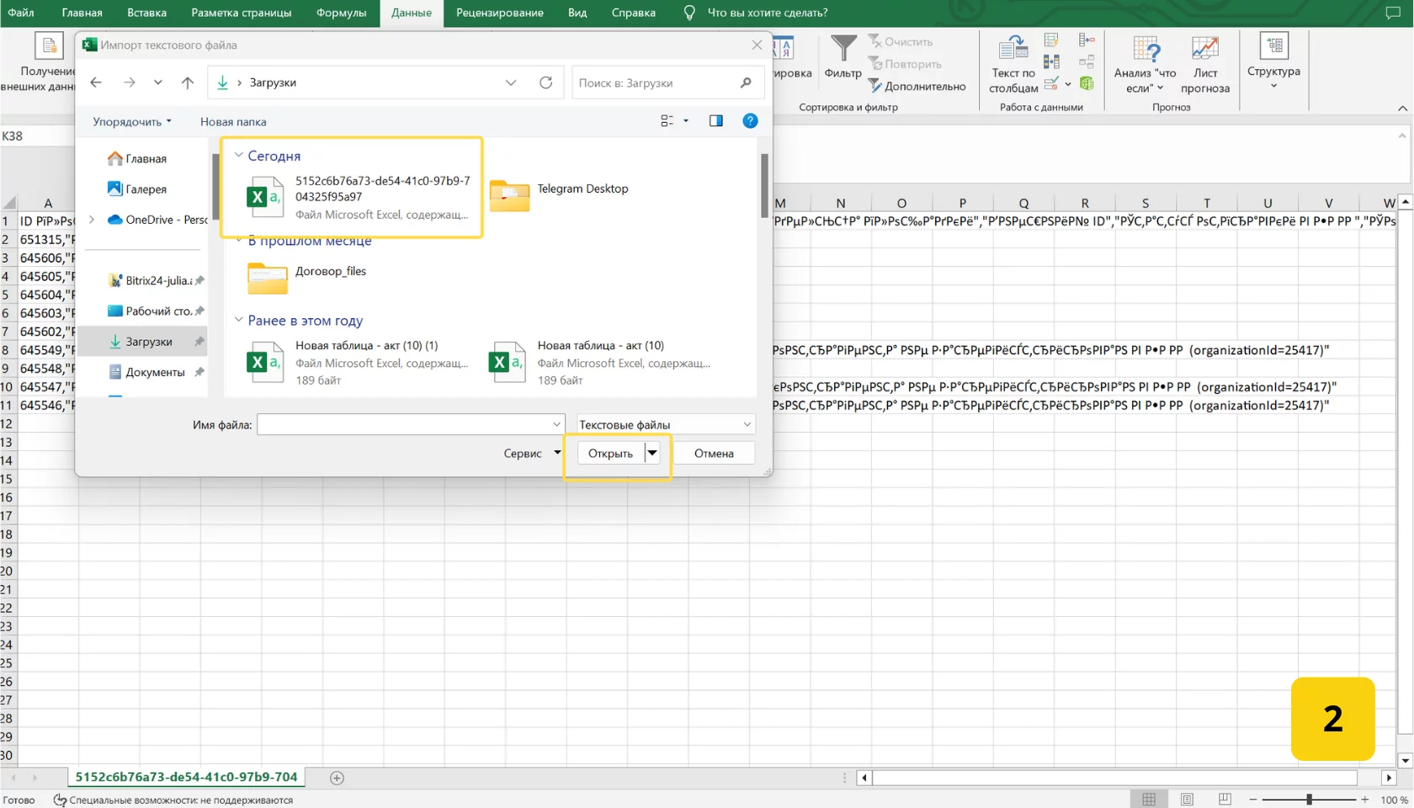The width and height of the screenshot is (1414, 808).
Task: Refresh the Downloads folder listing
Action: 545,82
